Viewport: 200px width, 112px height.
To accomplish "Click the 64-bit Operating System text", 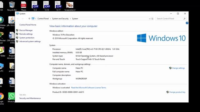I will click(x=94, y=56).
